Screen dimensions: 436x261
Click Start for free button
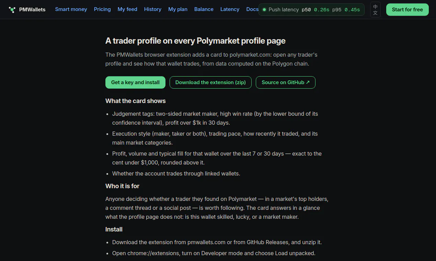(x=408, y=10)
